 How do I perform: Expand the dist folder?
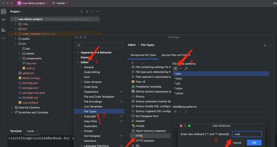(x=15, y=29)
